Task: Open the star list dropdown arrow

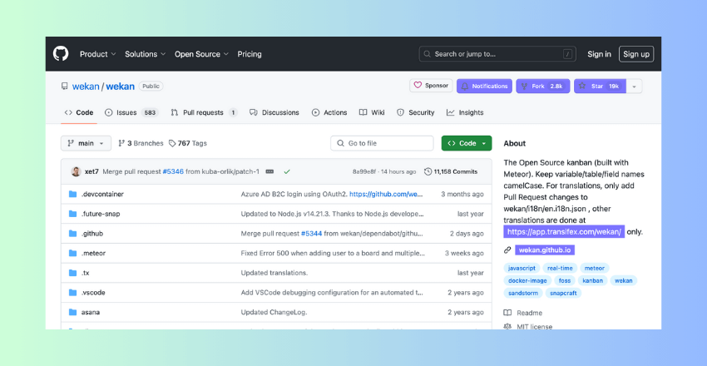Action: 634,86
